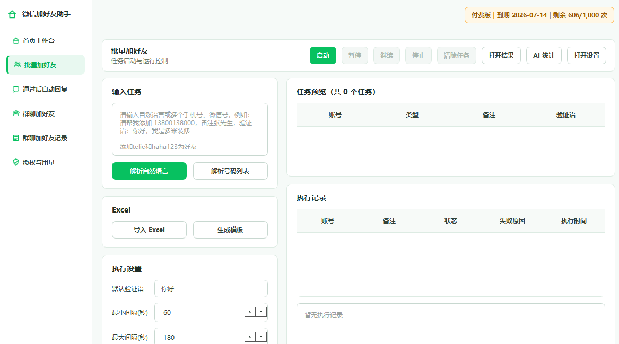Click the 暂无执行记录 log box
Screen dimensions: 619x344
point(451,324)
